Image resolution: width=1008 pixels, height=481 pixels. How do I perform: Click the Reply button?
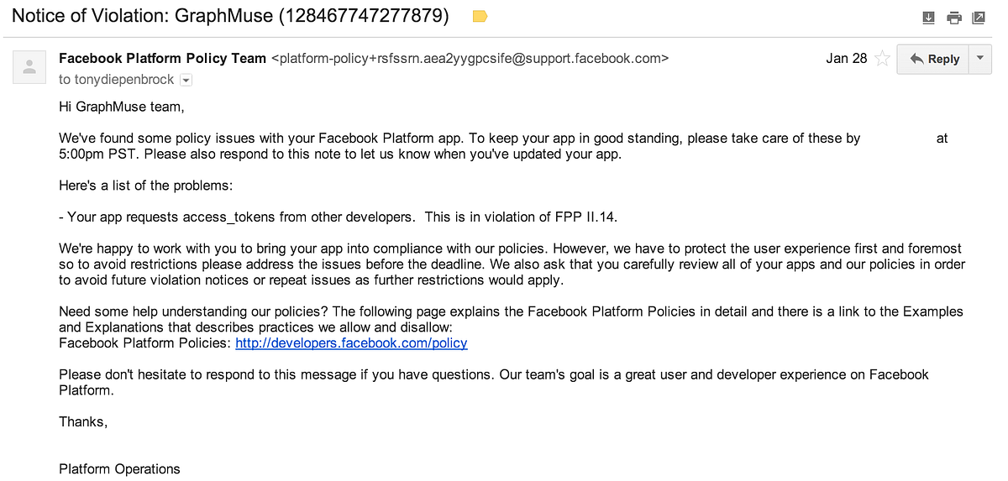pyautogui.click(x=934, y=59)
